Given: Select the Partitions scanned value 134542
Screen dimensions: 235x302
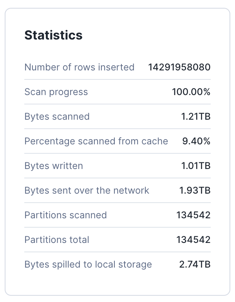Looking at the screenshot, I should pyautogui.click(x=193, y=215).
